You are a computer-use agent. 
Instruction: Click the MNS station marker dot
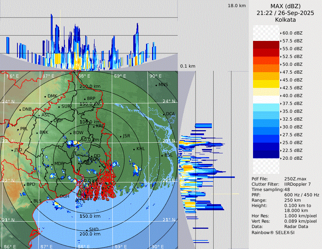tap(156, 85)
